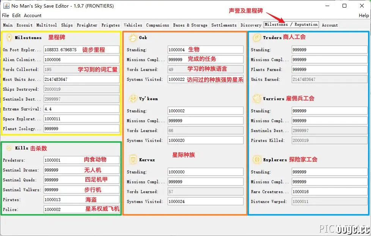Click the Gek faction icon

(x=133, y=38)
